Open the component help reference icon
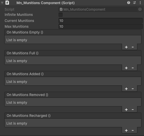Viewport: 144px width, 136px height. coord(129,3)
